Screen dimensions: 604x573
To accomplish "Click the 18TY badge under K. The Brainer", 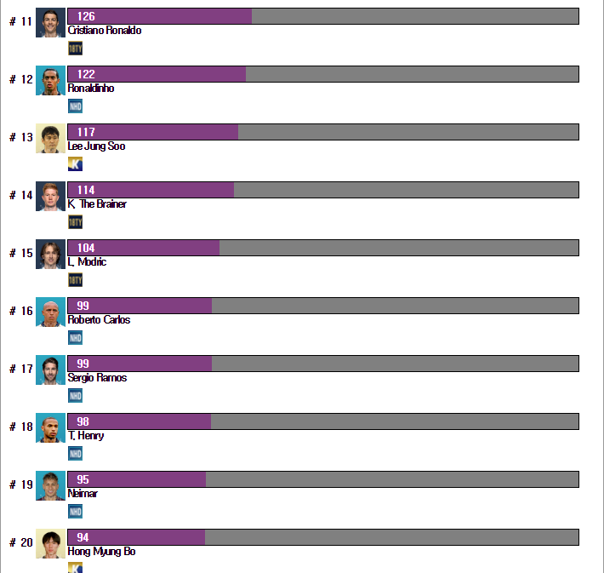I will coord(75,222).
